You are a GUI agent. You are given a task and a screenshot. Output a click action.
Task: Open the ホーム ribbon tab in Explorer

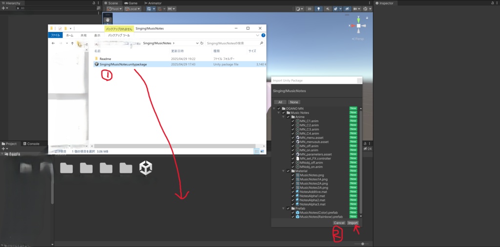(69, 36)
